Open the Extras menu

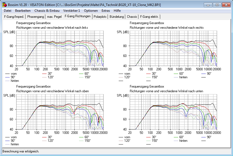tap(105, 10)
